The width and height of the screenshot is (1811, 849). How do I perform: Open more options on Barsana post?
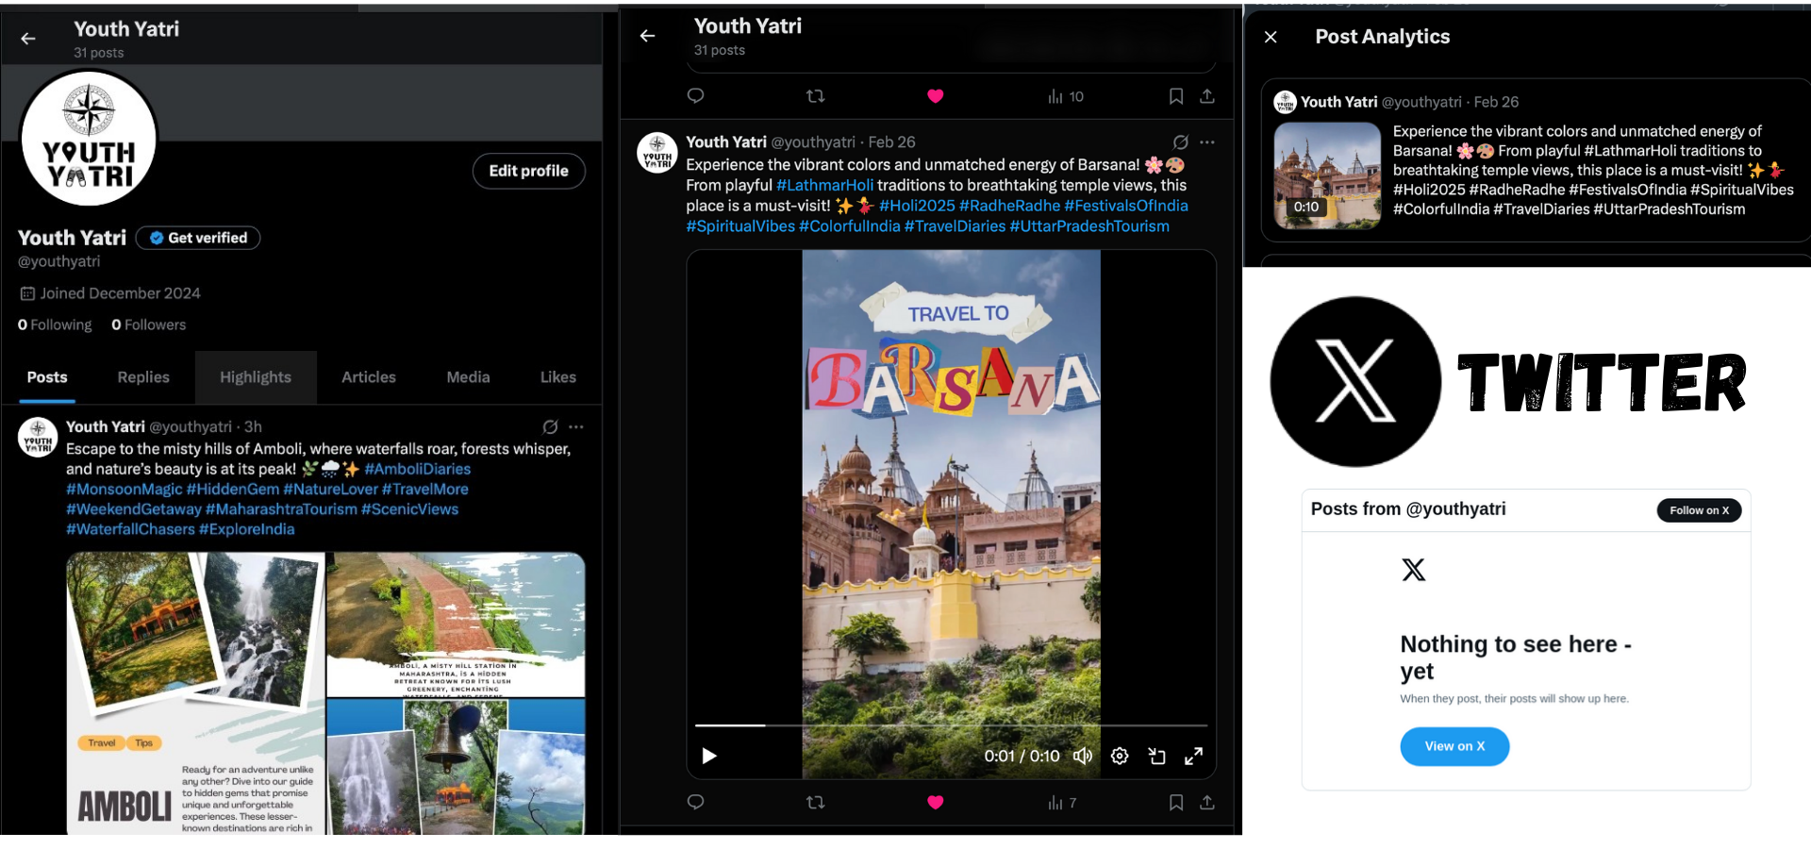[1207, 142]
